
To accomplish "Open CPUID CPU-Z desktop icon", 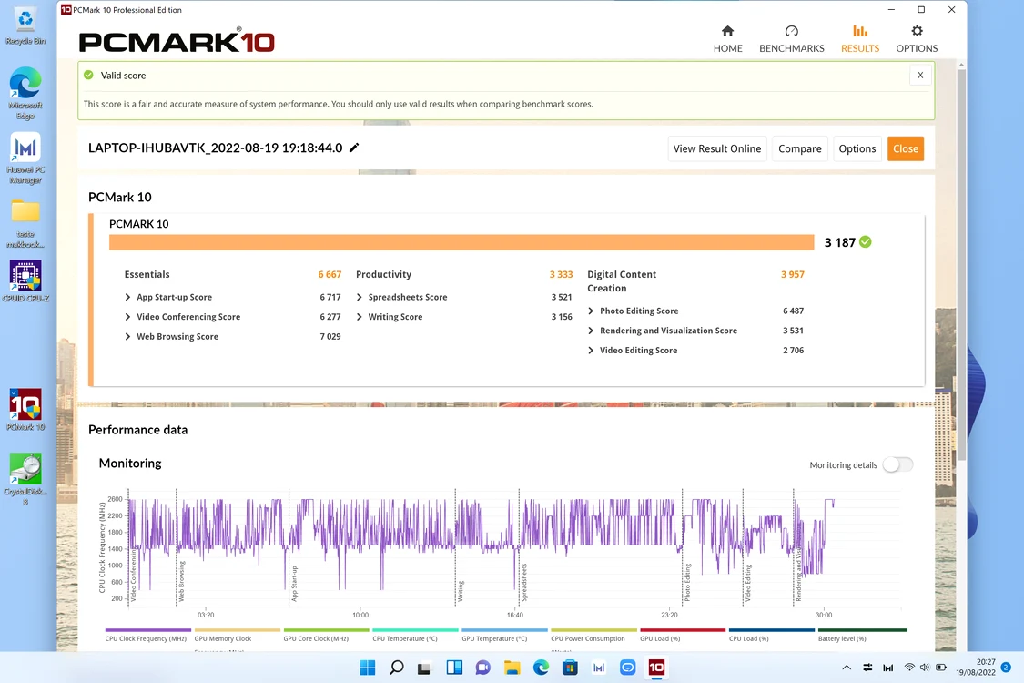I will [x=25, y=281].
